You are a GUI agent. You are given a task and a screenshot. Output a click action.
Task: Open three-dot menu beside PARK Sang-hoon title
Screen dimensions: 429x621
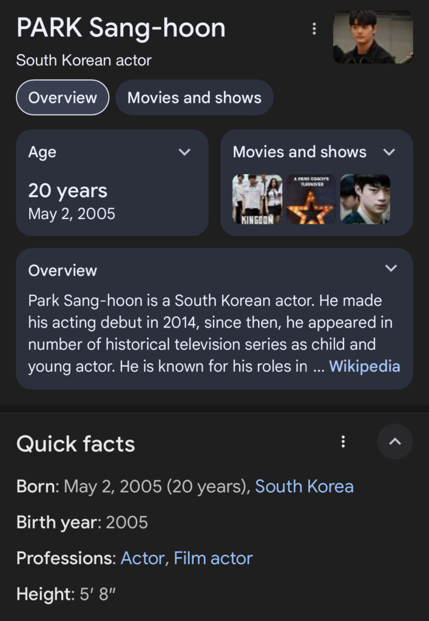click(x=314, y=29)
